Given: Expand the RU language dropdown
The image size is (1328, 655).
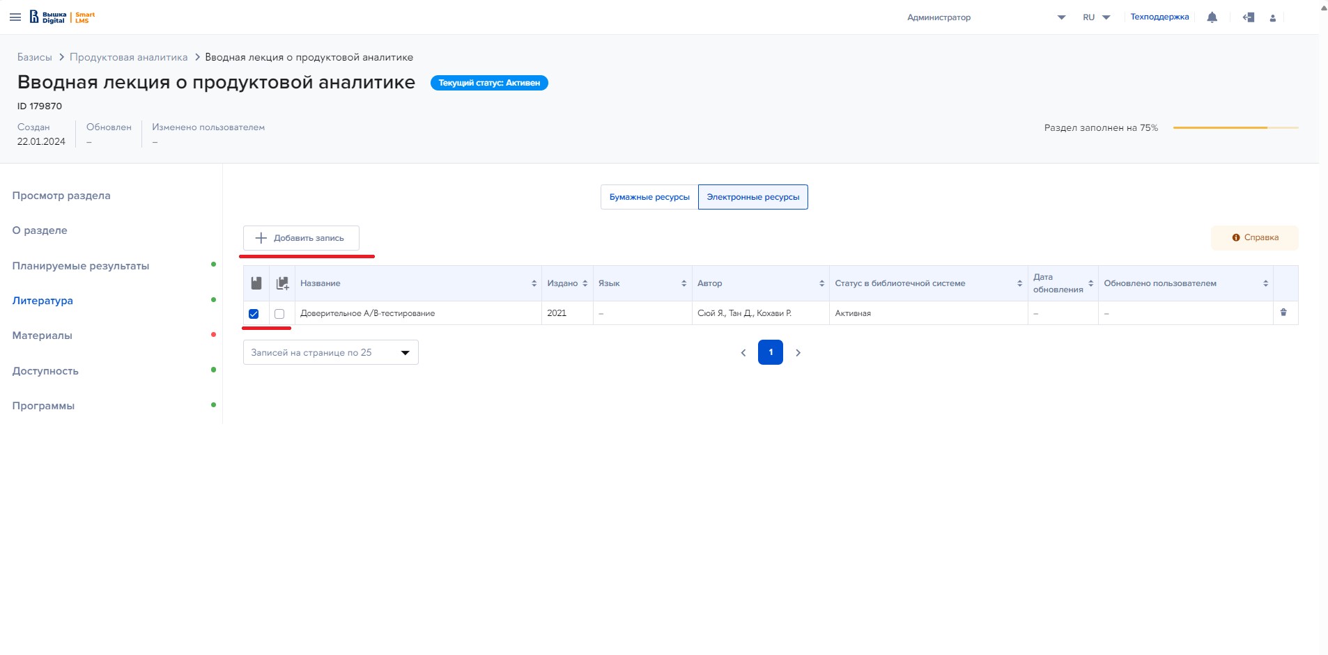Looking at the screenshot, I should pyautogui.click(x=1096, y=17).
